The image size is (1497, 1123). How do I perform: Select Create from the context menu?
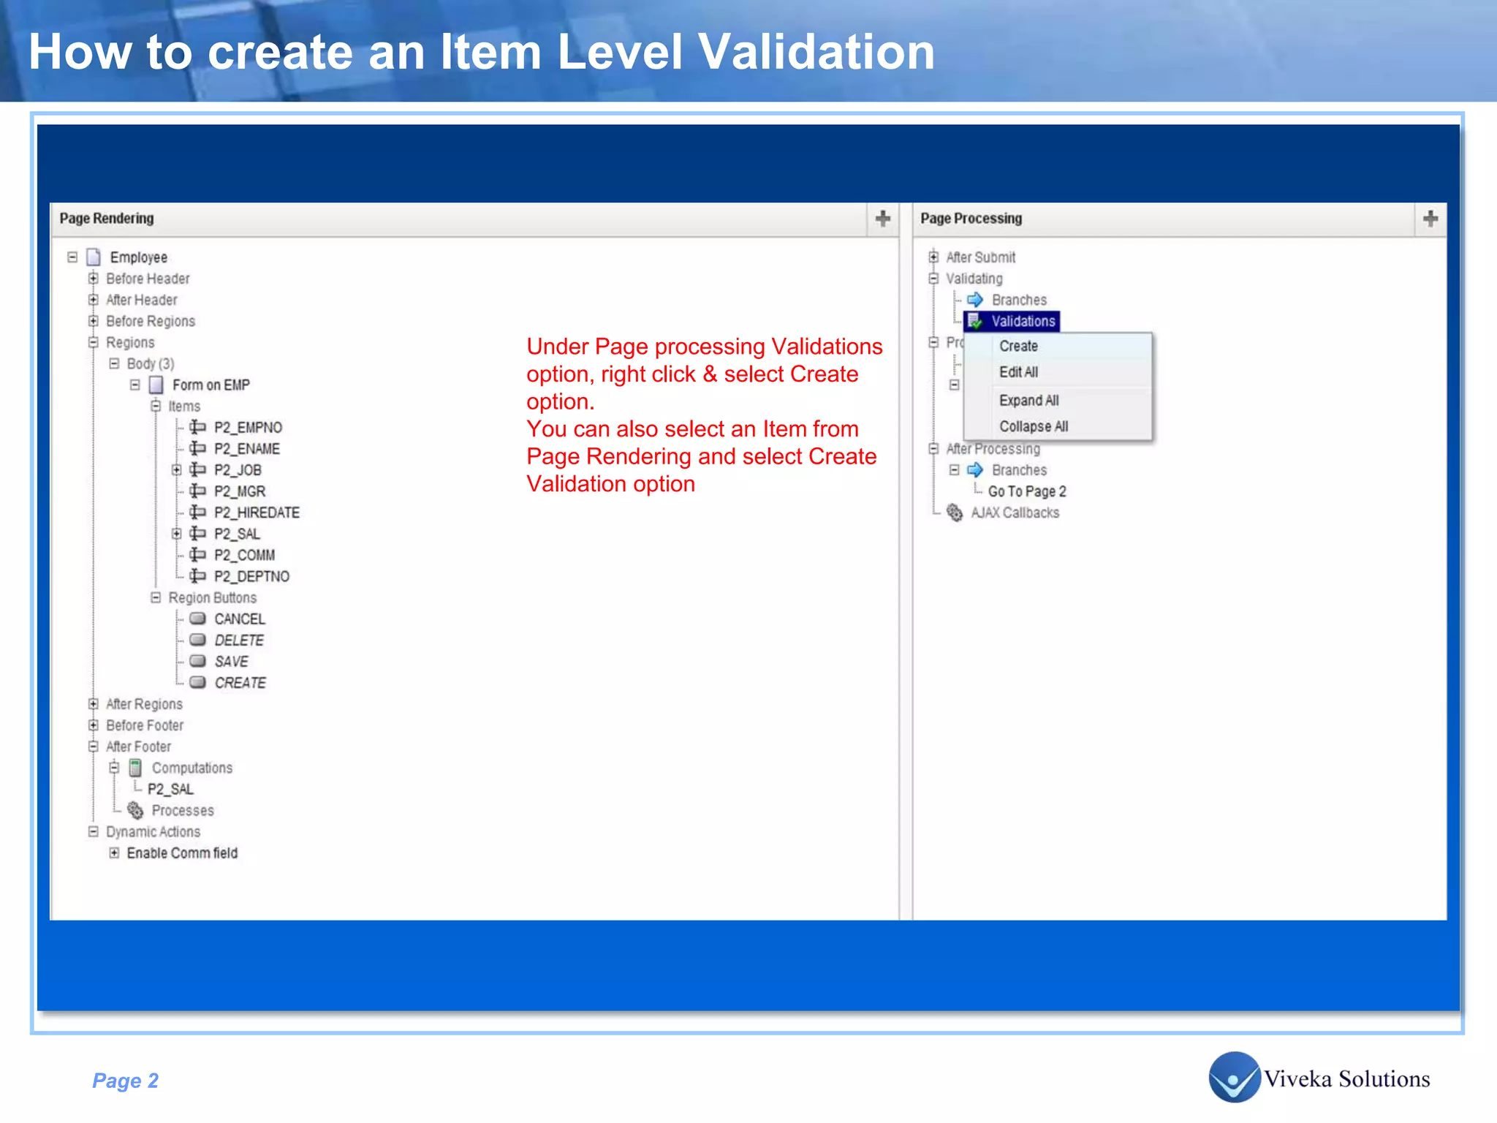point(1018,347)
